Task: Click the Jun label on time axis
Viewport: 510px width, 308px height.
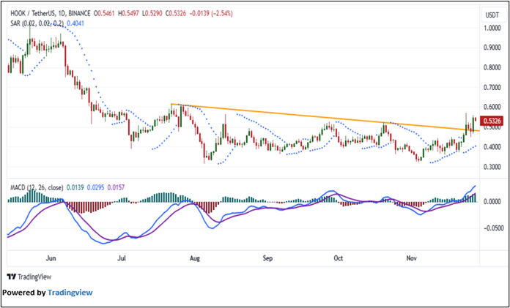Action: click(50, 258)
